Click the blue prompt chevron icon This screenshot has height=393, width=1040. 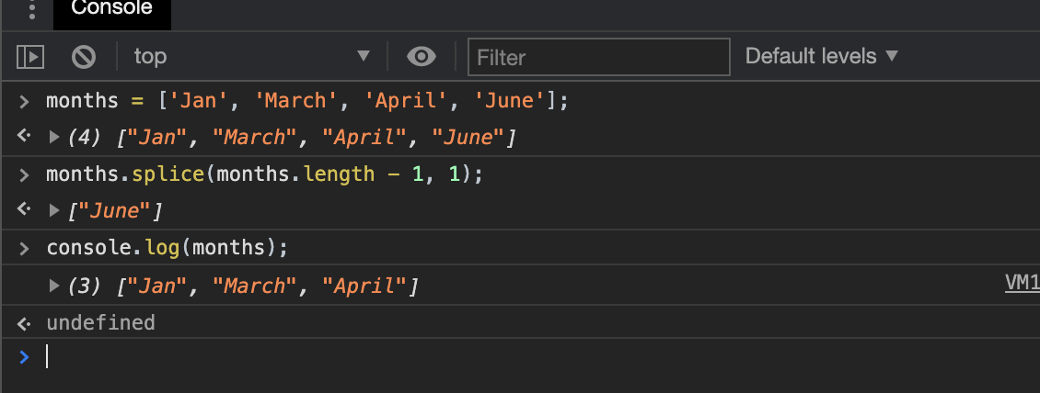click(25, 357)
